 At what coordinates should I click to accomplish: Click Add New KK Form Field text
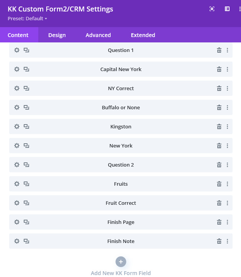(121, 273)
